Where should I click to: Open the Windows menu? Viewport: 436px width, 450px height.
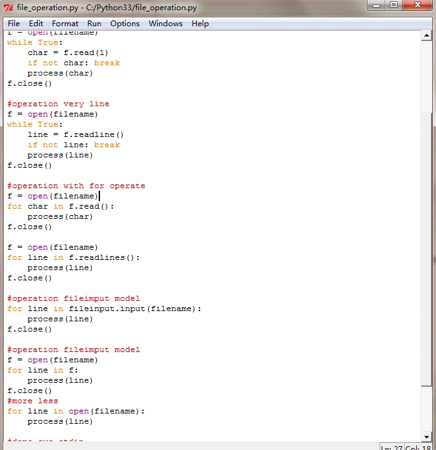tap(165, 24)
